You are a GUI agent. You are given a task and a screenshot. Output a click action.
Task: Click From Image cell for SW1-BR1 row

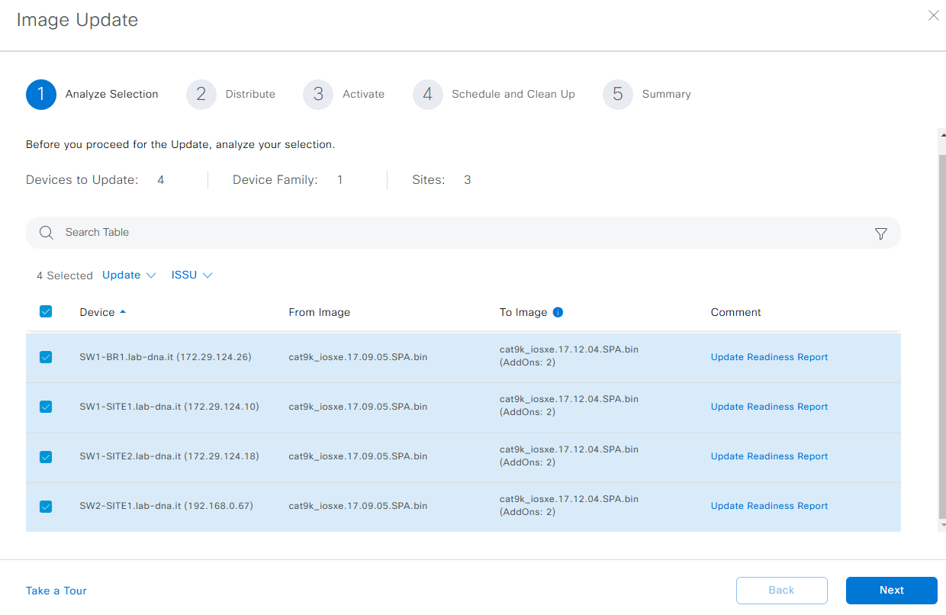(x=358, y=357)
